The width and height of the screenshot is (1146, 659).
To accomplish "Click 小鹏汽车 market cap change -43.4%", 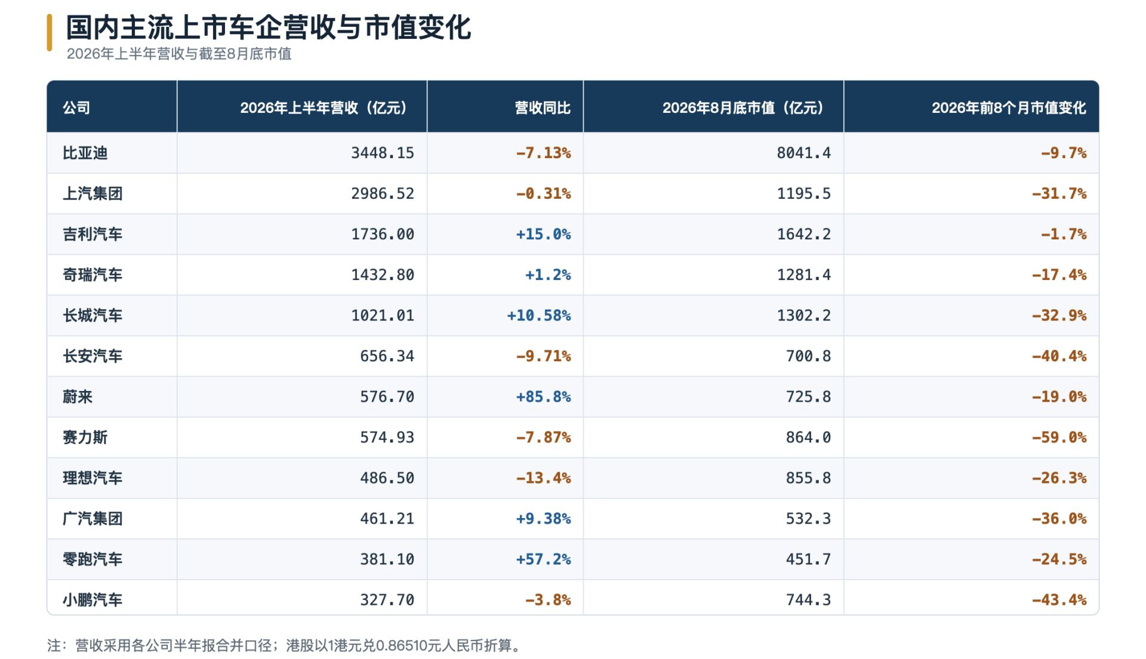I will tap(1059, 599).
